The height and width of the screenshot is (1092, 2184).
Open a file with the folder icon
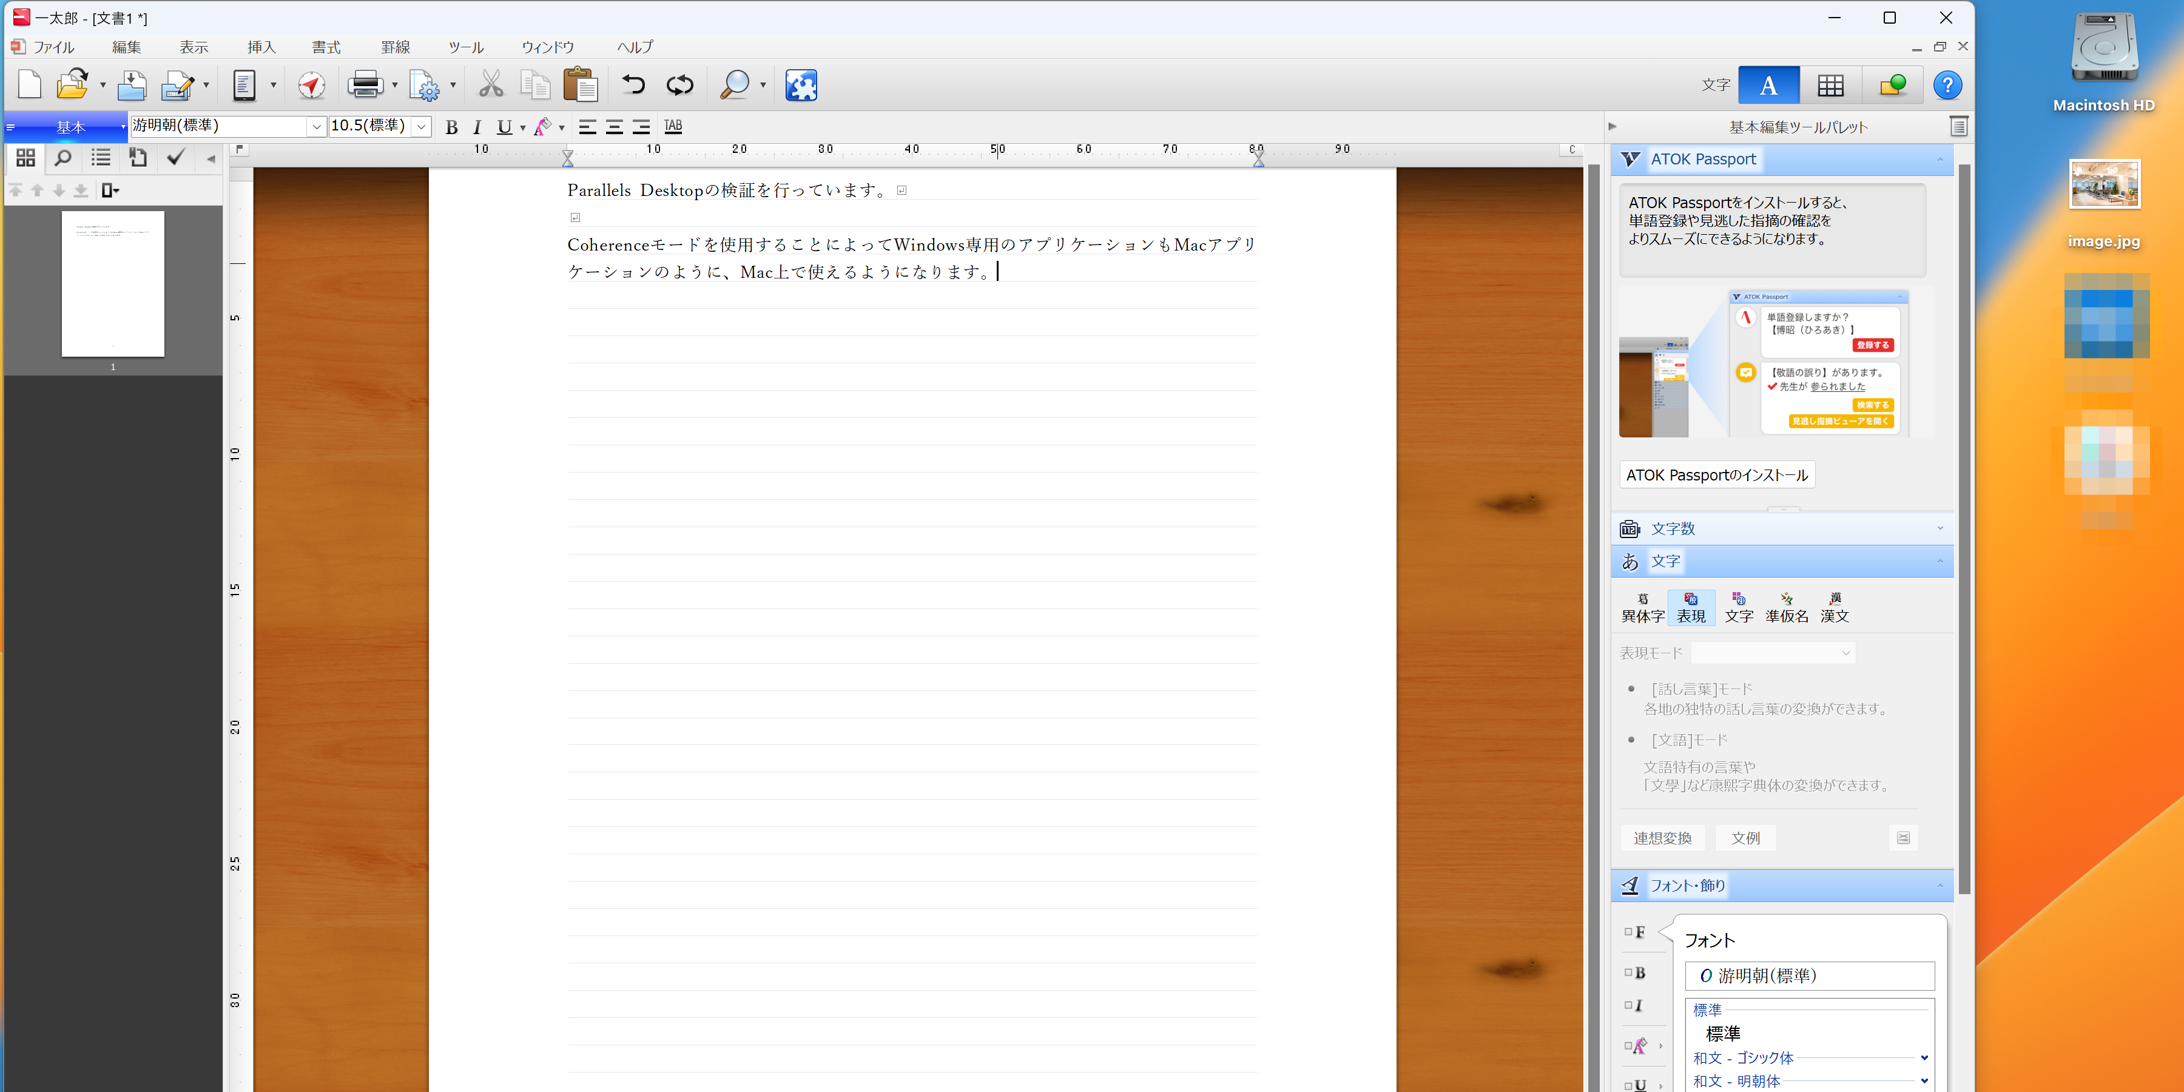[73, 85]
